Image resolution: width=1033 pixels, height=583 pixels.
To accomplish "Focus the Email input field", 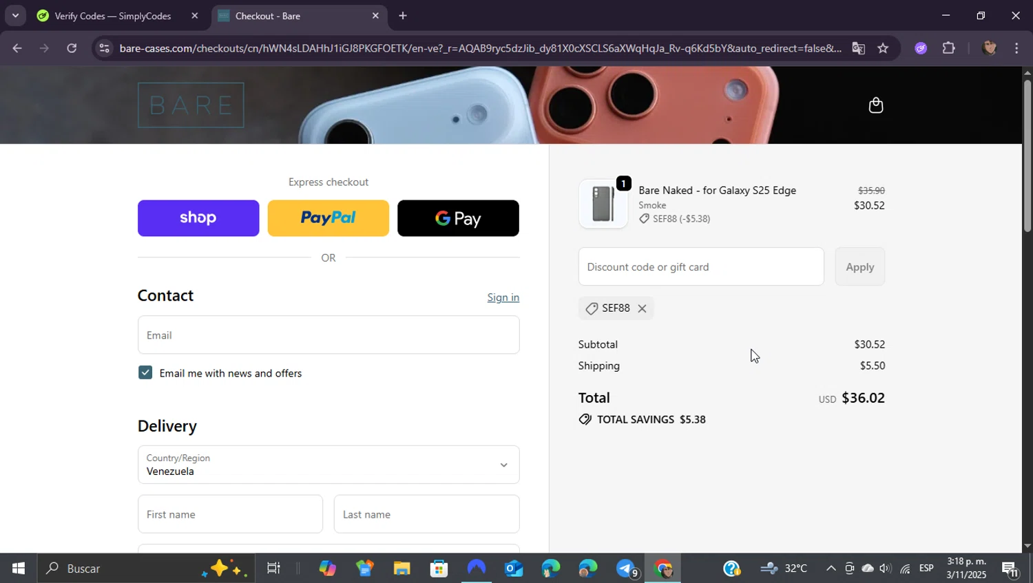I will tap(328, 335).
